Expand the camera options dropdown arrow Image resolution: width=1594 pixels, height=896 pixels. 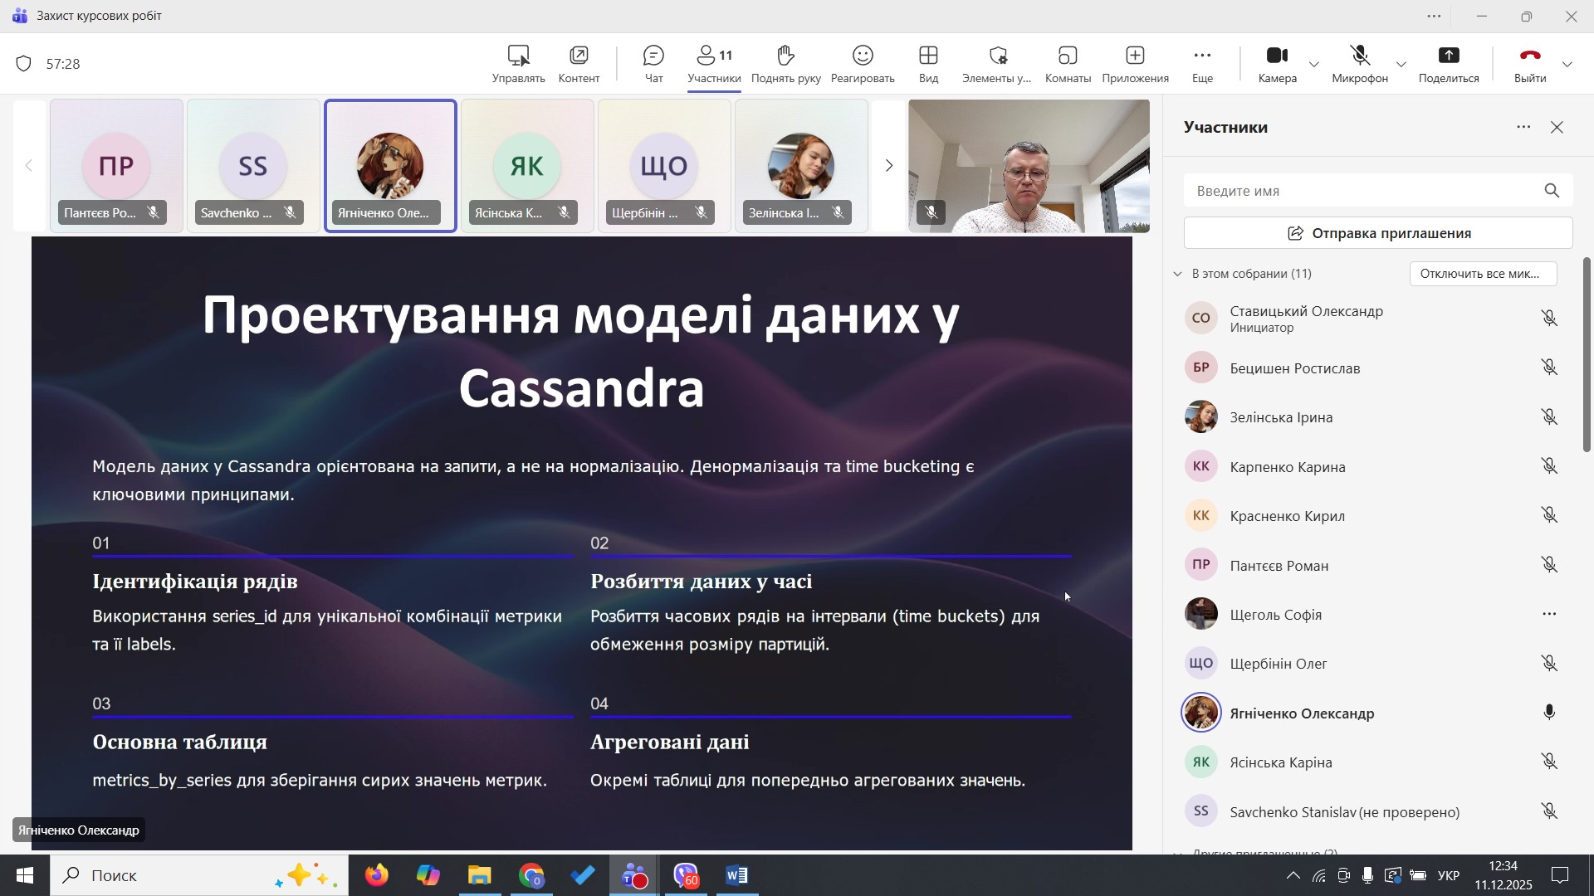pyautogui.click(x=1313, y=65)
